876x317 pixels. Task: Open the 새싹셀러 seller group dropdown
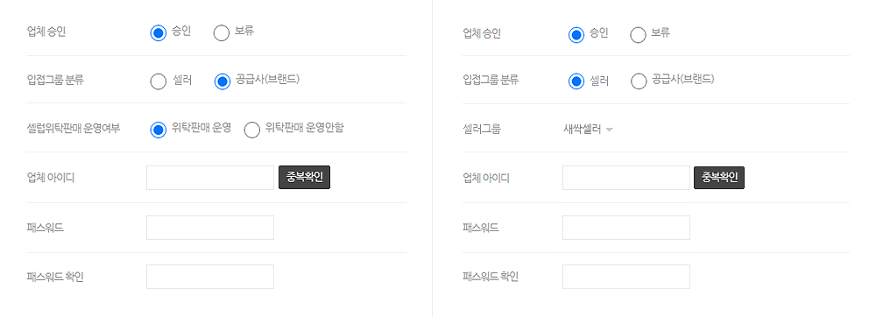click(589, 130)
